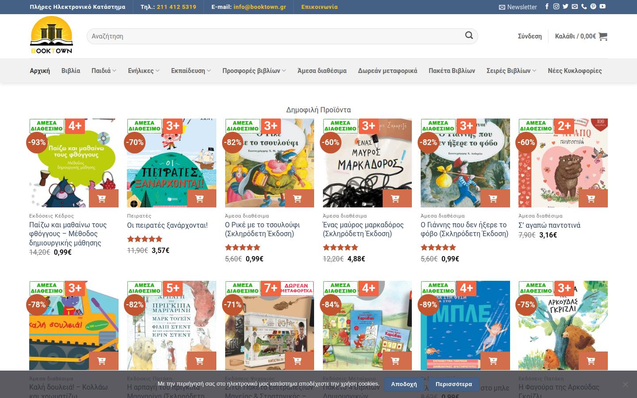Click the 'Δημοφιλή Προϊόντα' section heading
Viewport: 637px width, 398px height.
coord(318,110)
